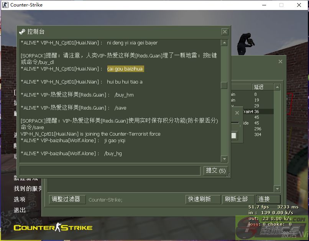This screenshot has width=309, height=241.
Task: Click the "/save" chat command text
Action: pyautogui.click(x=120, y=108)
